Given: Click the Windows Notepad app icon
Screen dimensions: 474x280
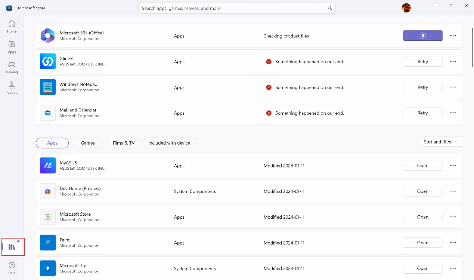Looking at the screenshot, I should pos(47,87).
